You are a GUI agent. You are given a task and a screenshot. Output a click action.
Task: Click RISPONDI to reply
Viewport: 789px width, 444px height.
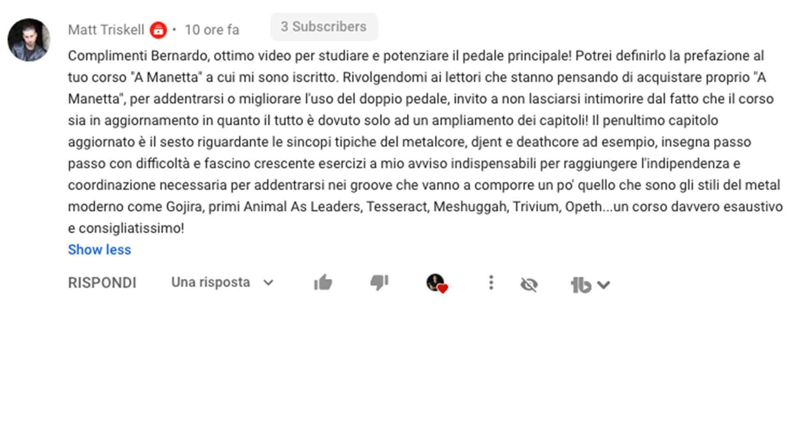(x=102, y=283)
